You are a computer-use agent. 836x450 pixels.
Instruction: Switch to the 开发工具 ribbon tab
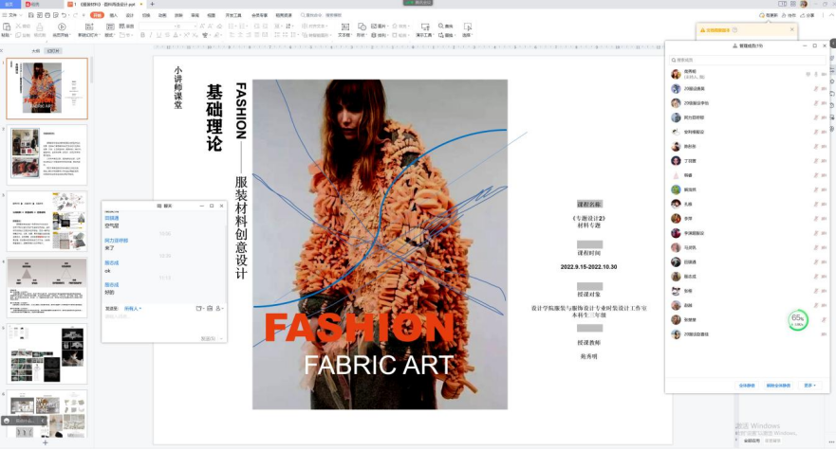click(x=233, y=15)
